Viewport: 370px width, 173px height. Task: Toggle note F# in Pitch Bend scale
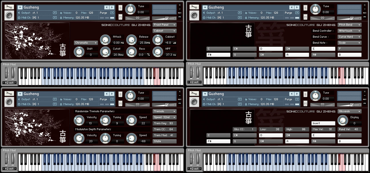(218, 55)
